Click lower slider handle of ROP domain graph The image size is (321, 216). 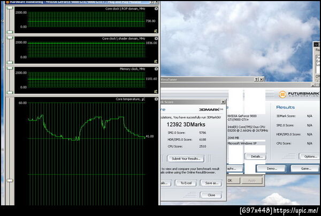(10, 32)
